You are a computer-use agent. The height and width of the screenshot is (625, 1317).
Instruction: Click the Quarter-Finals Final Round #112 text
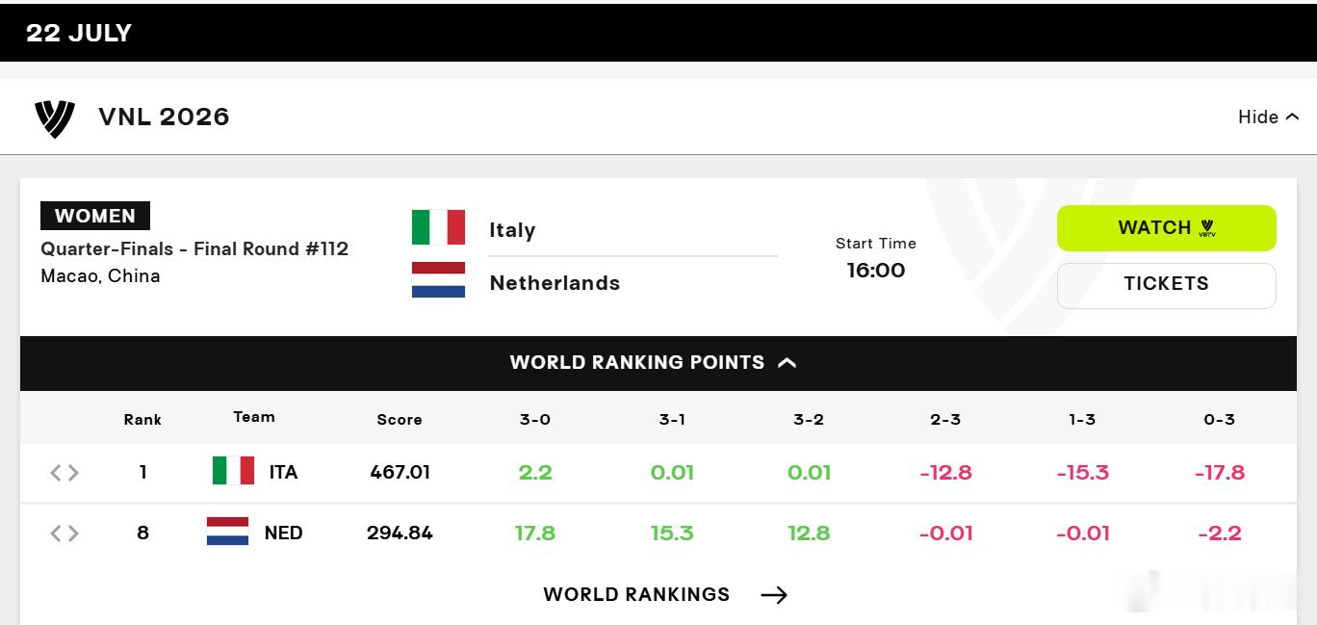coord(194,248)
